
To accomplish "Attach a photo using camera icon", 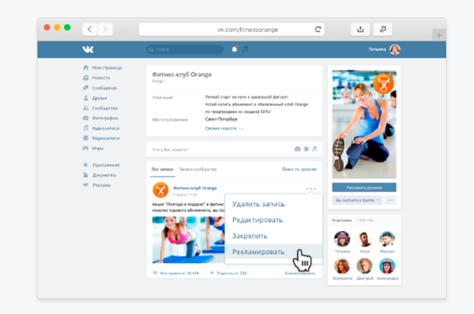I will (x=298, y=149).
